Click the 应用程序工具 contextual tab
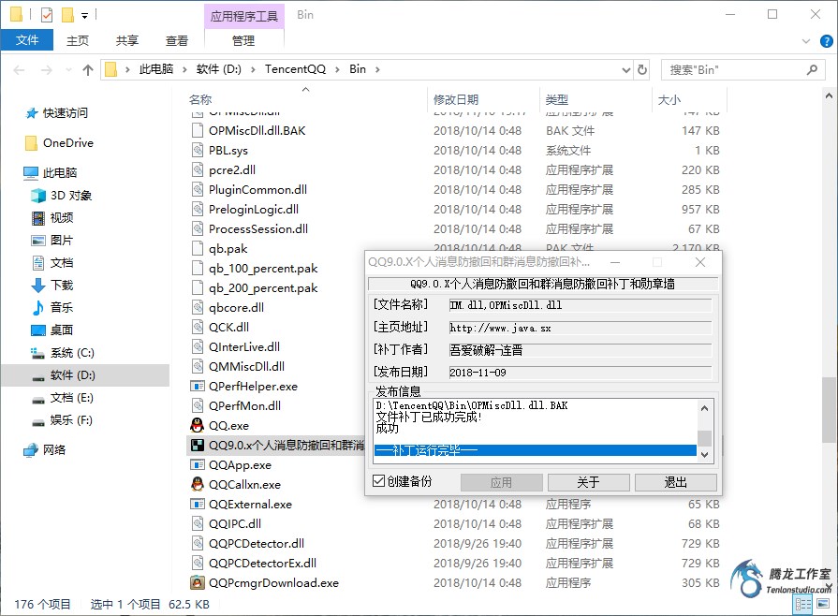The image size is (838, 616). 243,16
